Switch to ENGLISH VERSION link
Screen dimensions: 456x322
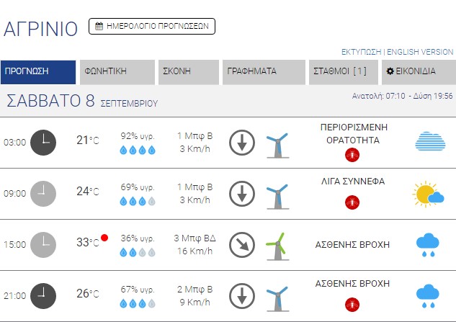[x=421, y=52]
